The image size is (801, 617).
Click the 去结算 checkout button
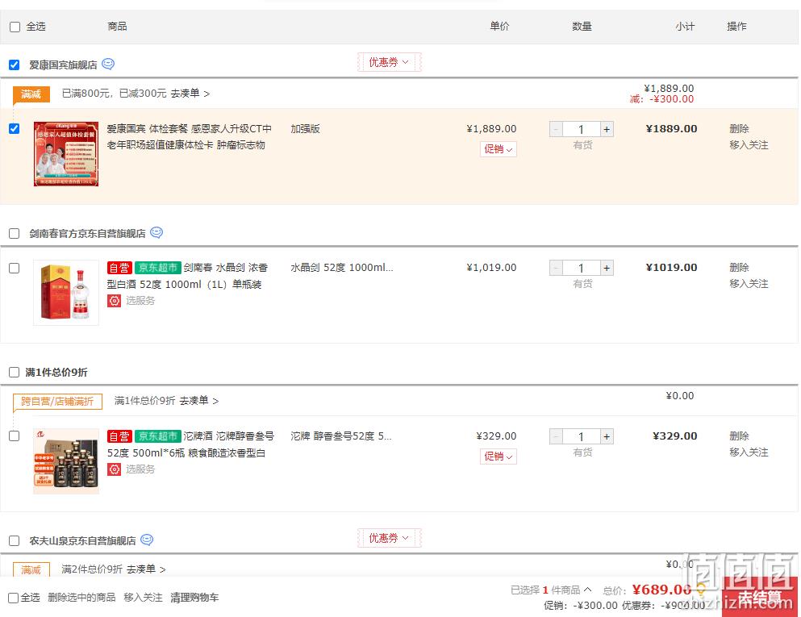pos(760,597)
